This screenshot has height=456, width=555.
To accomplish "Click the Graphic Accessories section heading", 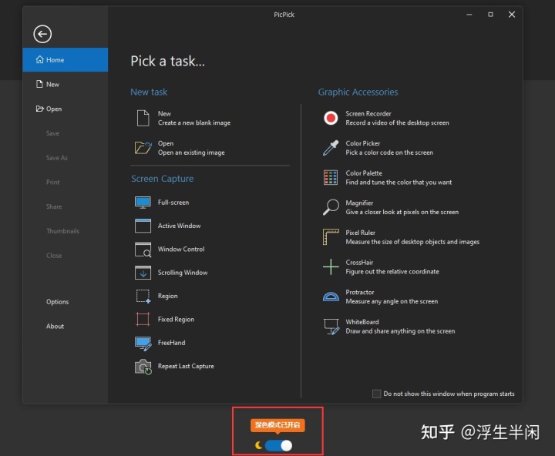I will (358, 92).
